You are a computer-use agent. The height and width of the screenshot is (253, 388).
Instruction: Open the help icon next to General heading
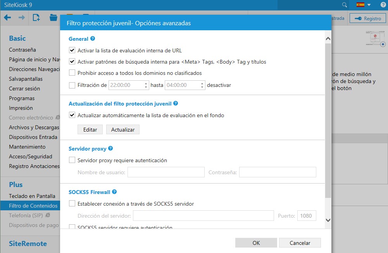point(93,39)
